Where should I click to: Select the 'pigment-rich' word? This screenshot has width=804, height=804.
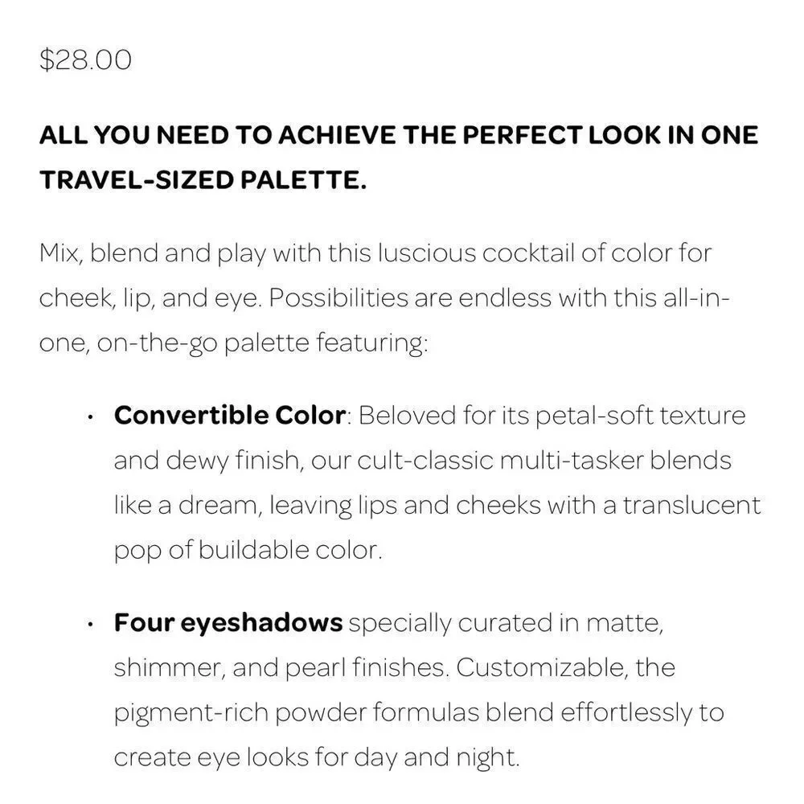[191, 714]
